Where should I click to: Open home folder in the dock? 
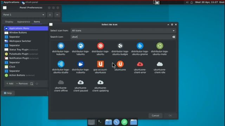(x=109, y=122)
